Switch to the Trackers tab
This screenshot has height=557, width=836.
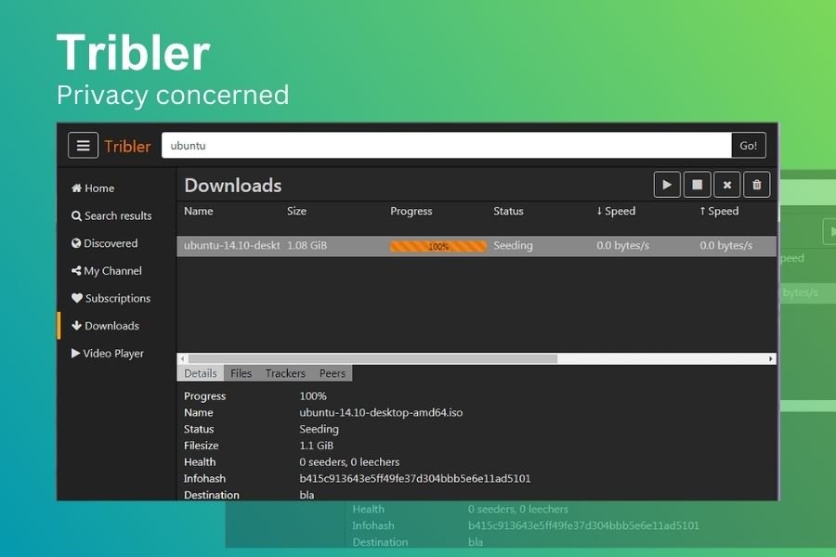(285, 373)
